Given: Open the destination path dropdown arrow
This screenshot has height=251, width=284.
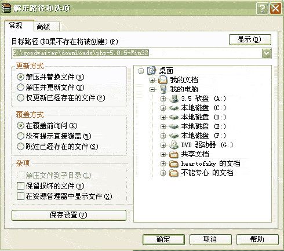Looking at the screenshot, I should point(267,53).
